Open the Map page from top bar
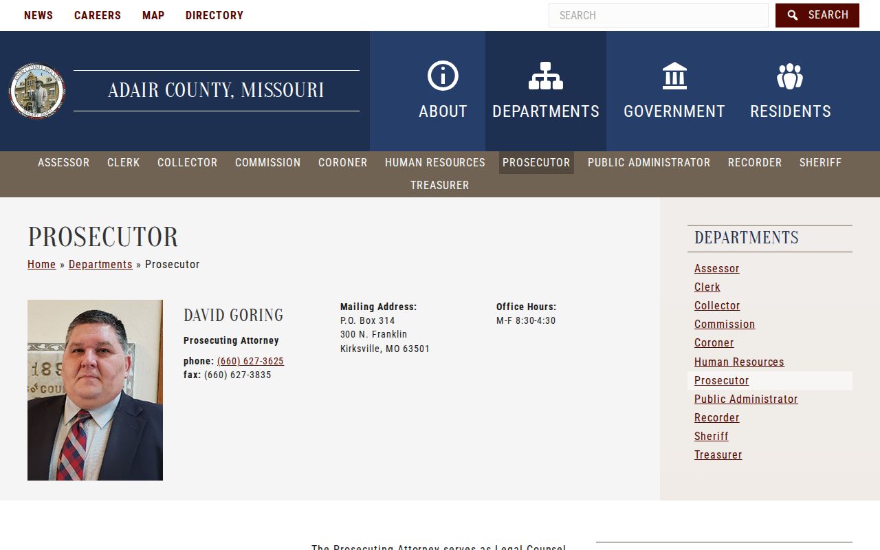 (153, 15)
